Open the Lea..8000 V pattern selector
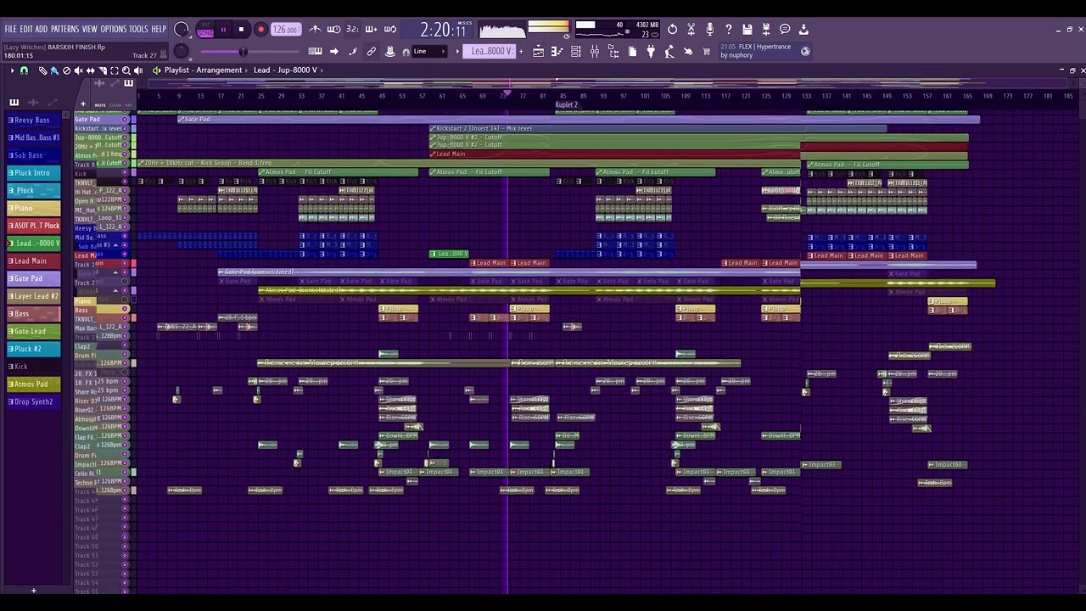The height and width of the screenshot is (611, 1086). click(x=491, y=52)
